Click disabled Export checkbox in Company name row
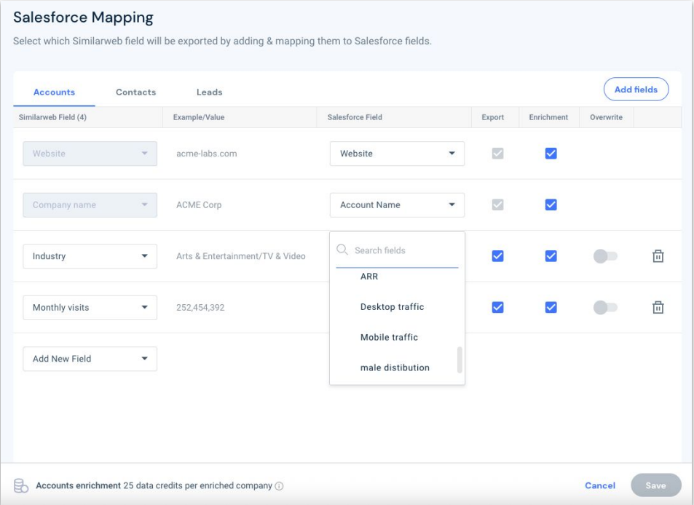The image size is (694, 505). click(497, 204)
